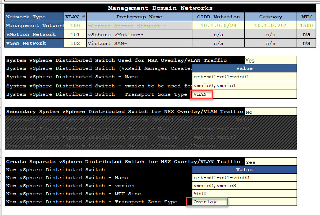Select the CIDR Notation cell 10.1.0.0/24
320x215 pixels.
pyautogui.click(x=218, y=26)
